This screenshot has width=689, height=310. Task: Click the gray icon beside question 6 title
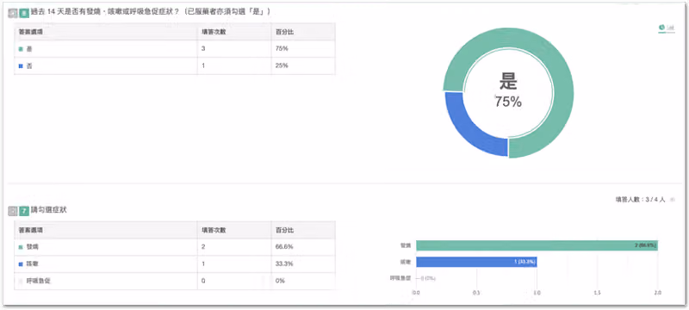click(13, 13)
